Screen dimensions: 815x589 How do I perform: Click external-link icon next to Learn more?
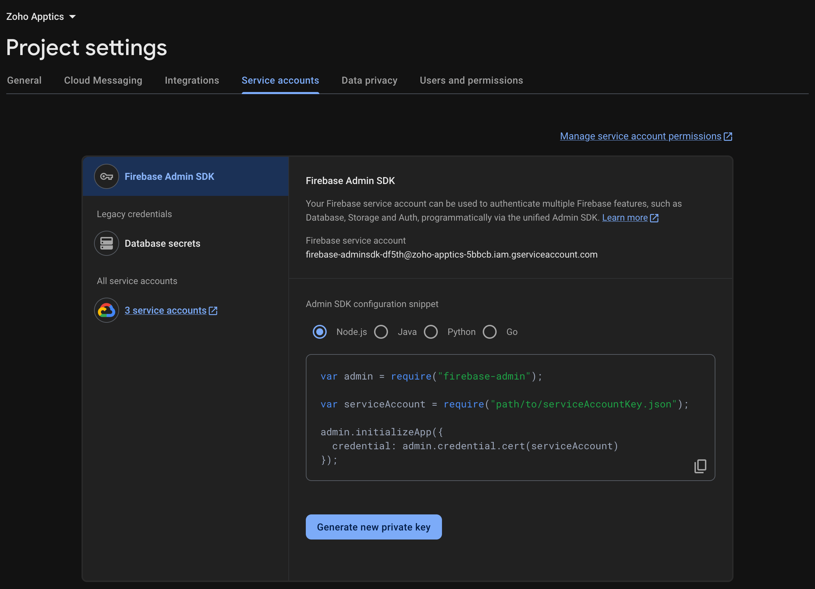click(654, 218)
